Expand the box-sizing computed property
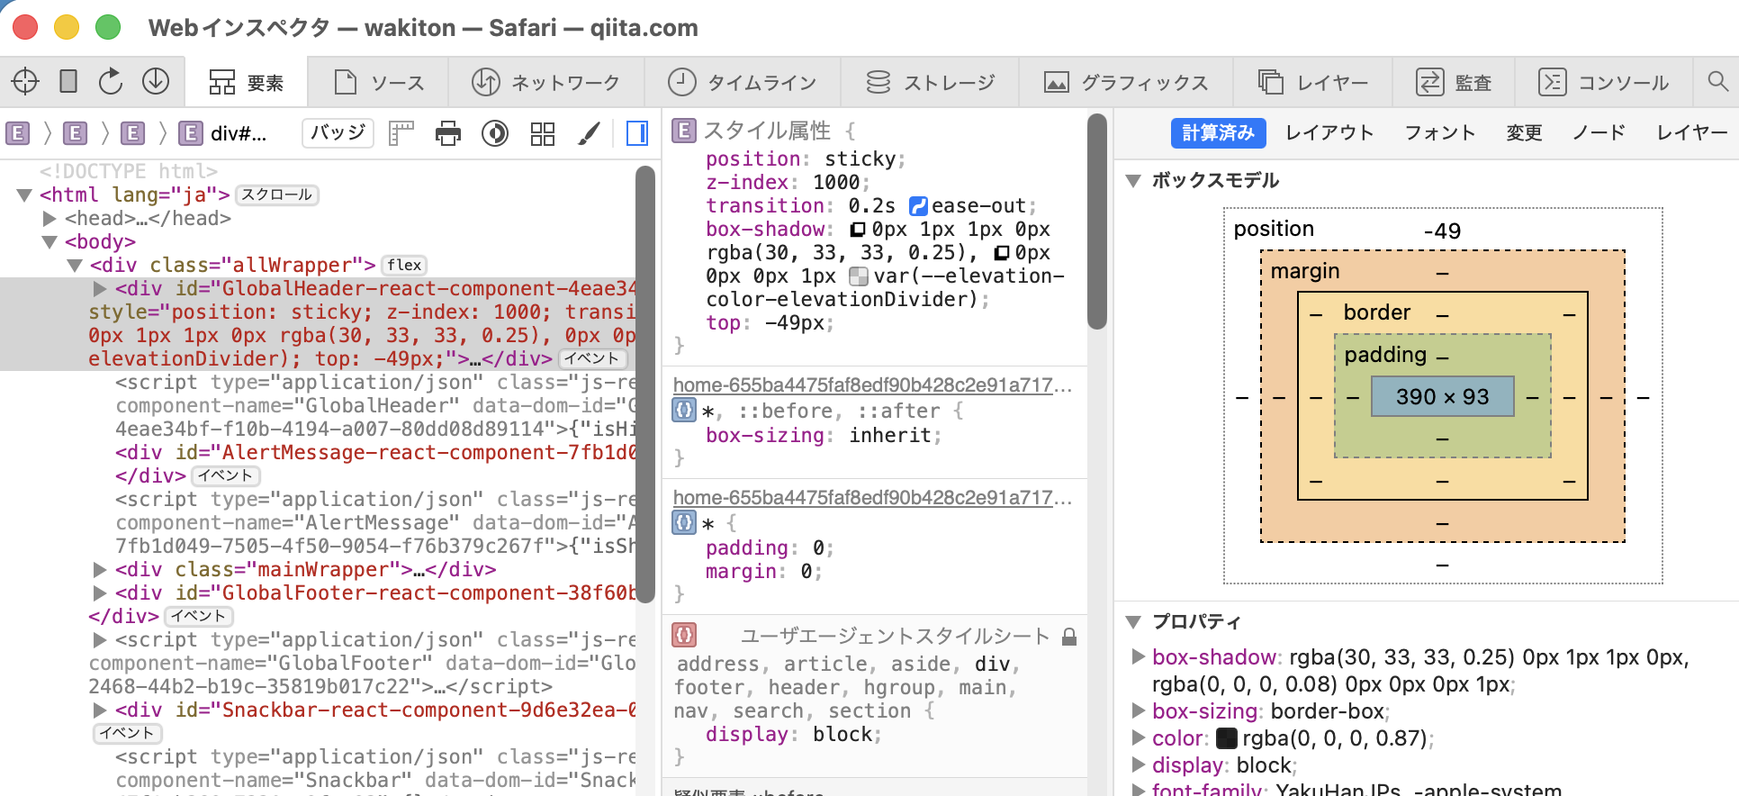1739x796 pixels. (1139, 711)
